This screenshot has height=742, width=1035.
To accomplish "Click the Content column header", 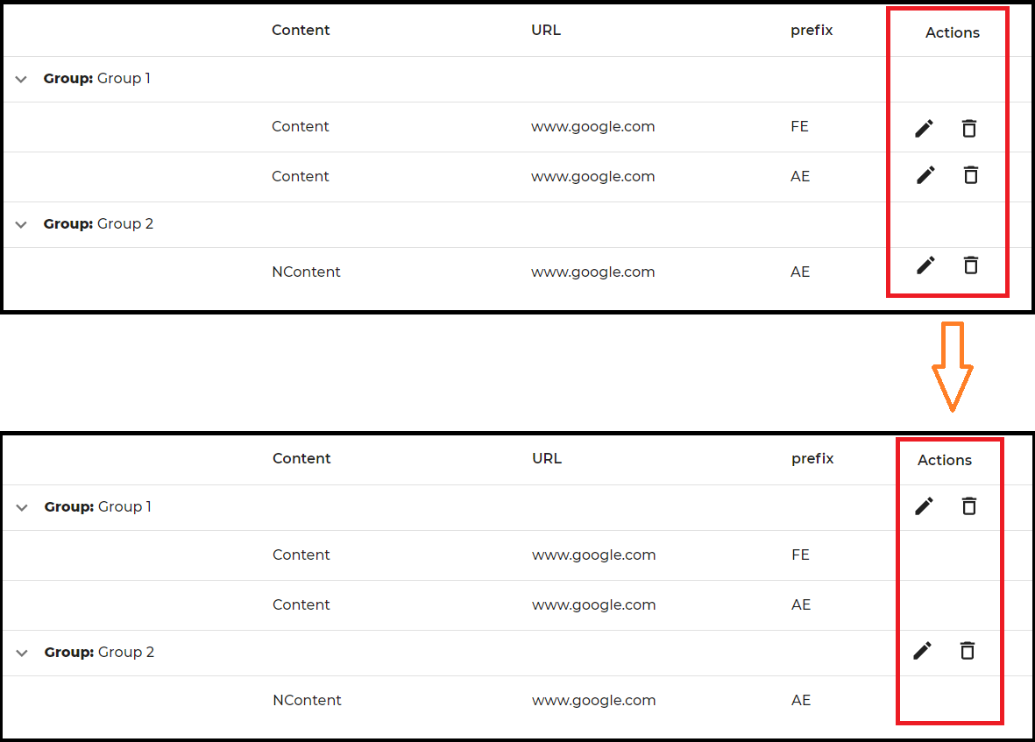I will 301,30.
